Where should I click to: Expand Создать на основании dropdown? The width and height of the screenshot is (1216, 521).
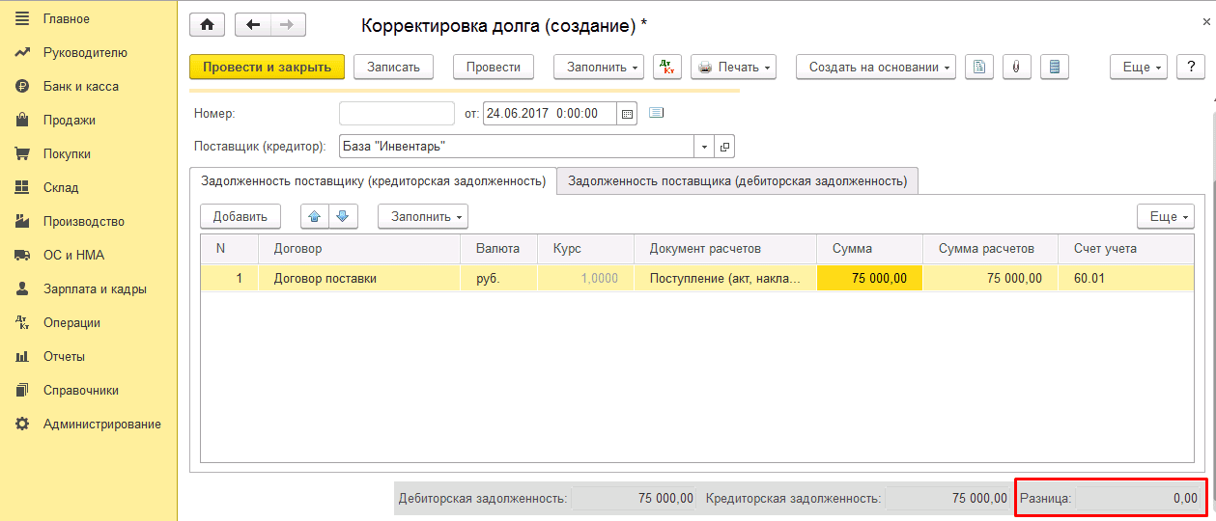[x=875, y=67]
